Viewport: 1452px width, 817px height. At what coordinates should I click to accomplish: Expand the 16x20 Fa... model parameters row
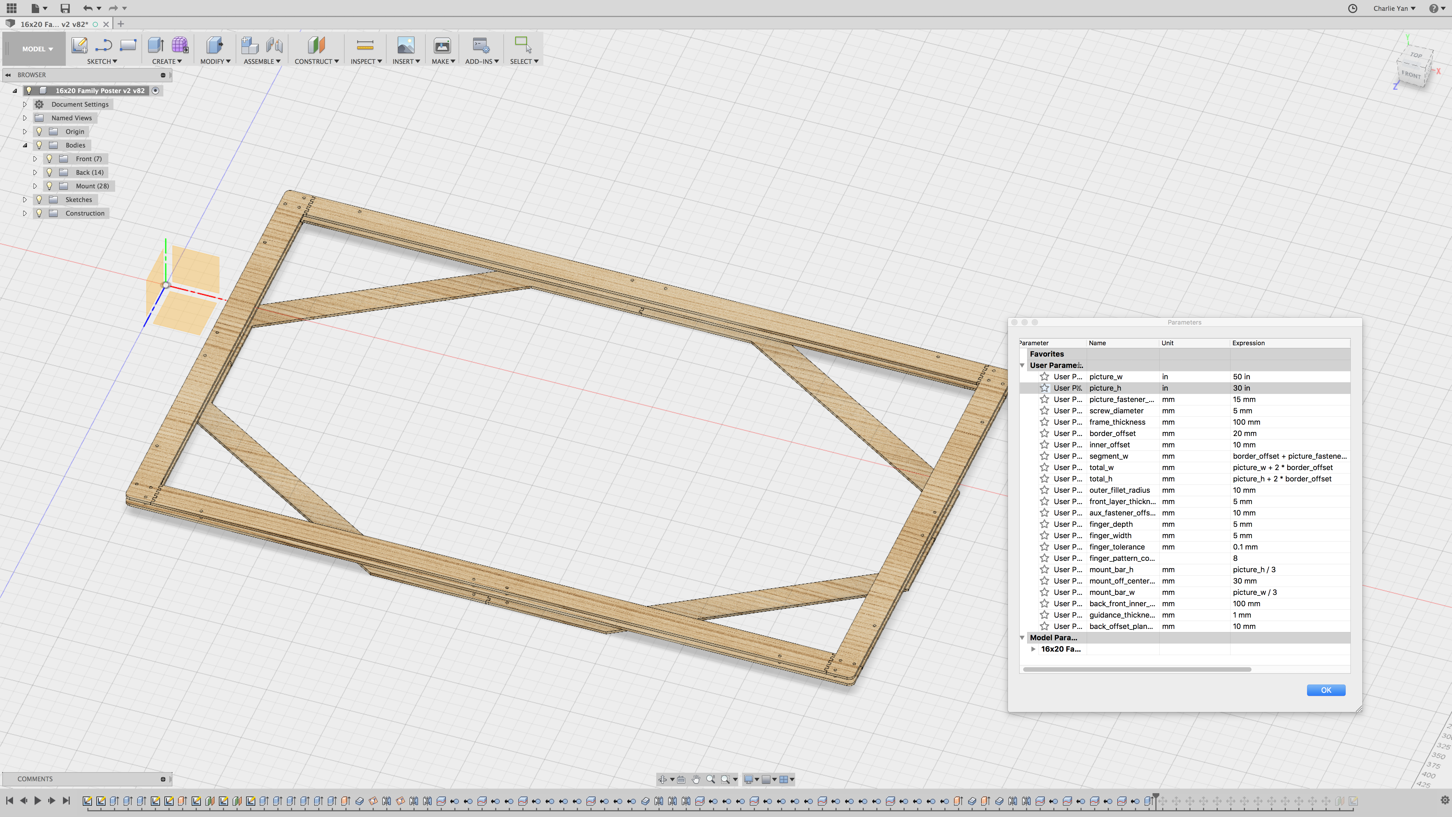[1033, 649]
